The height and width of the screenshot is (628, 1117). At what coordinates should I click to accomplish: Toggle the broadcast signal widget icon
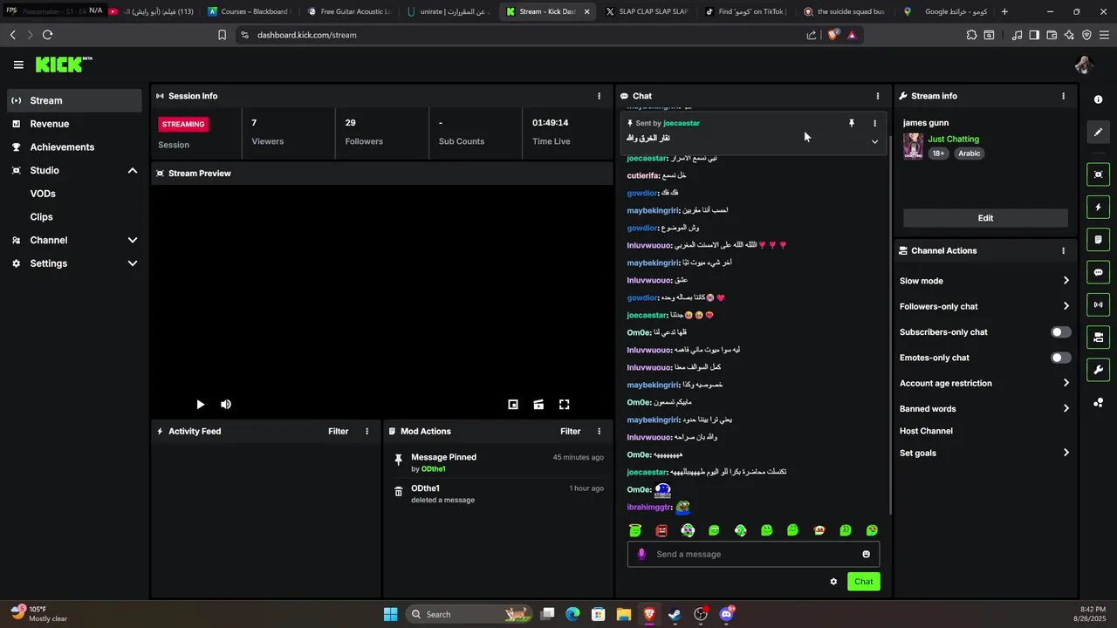point(1099,304)
